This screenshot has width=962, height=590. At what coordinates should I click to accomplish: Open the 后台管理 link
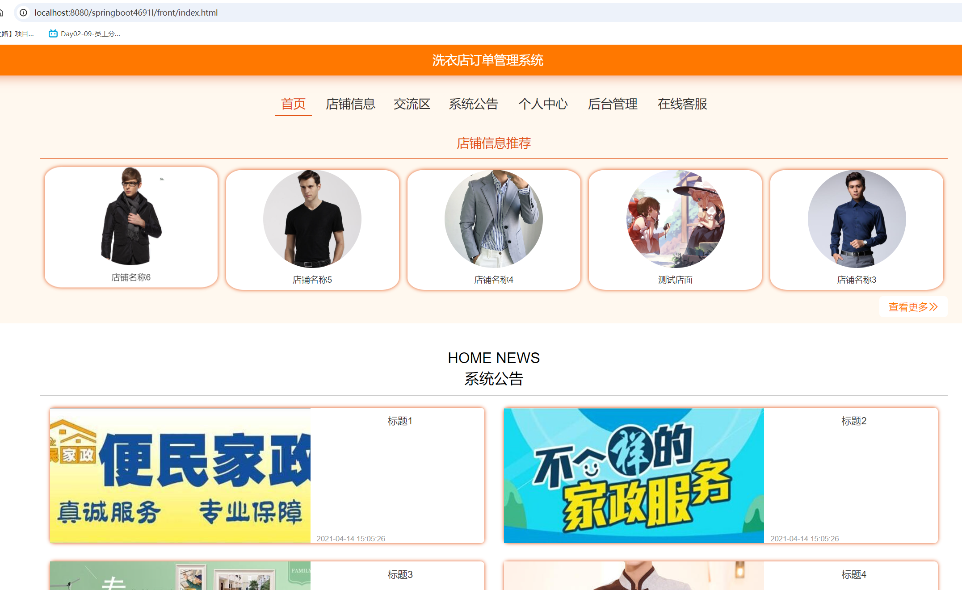(613, 104)
